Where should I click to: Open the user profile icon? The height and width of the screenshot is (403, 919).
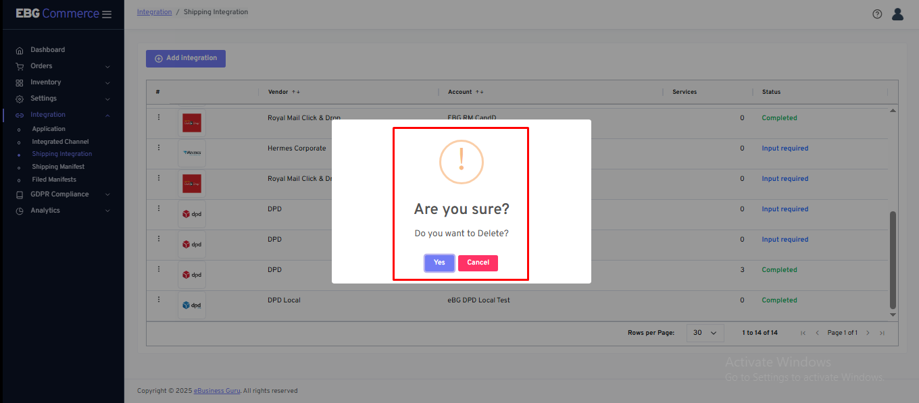point(897,14)
